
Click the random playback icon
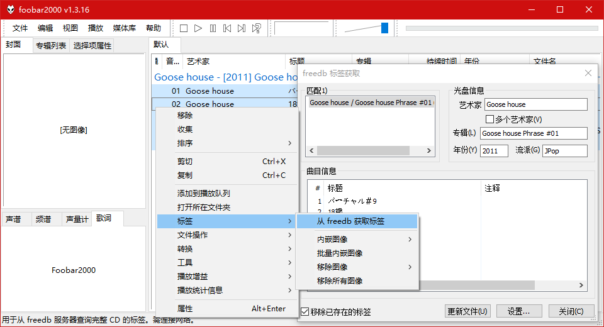tap(257, 28)
